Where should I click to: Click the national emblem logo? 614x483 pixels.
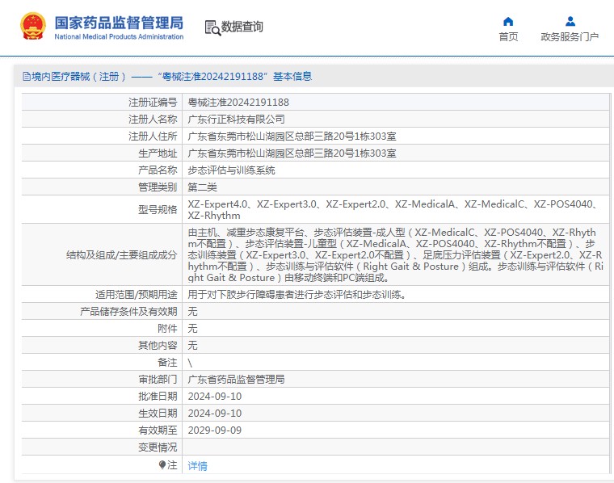tap(33, 27)
